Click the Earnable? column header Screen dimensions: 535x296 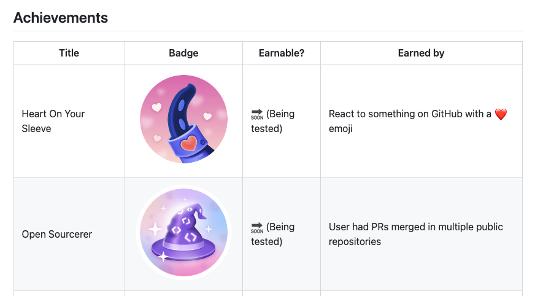pos(282,53)
